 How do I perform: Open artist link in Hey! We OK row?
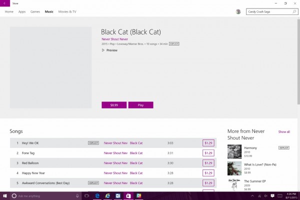(115, 143)
